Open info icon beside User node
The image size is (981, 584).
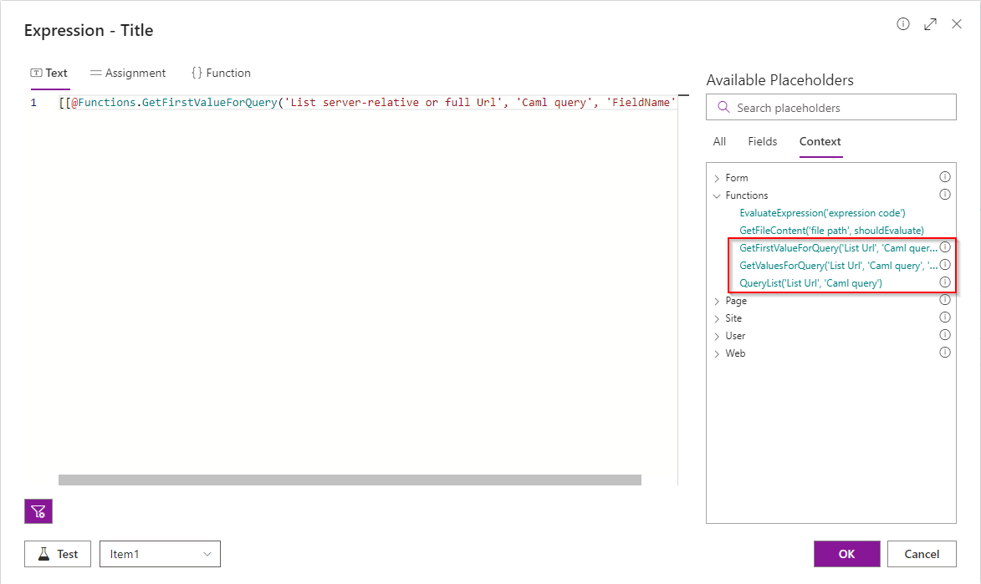click(x=945, y=335)
